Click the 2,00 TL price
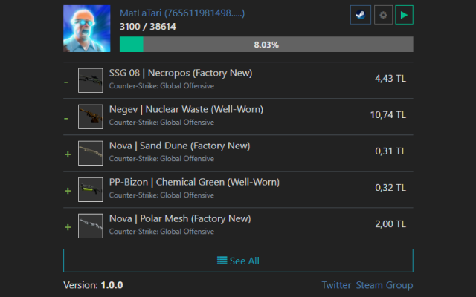 tap(390, 224)
